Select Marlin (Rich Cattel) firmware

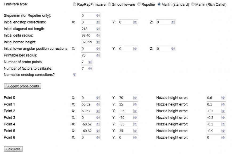click(x=193, y=4)
